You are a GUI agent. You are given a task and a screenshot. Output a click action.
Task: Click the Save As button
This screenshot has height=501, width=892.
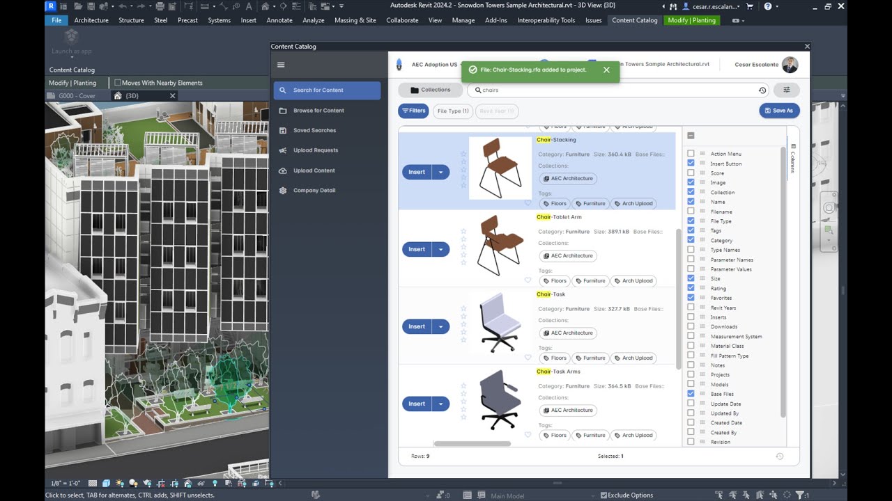(779, 110)
